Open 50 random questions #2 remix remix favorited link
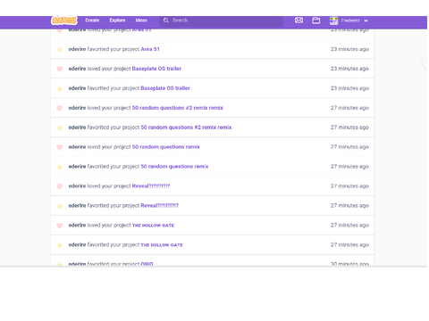The image size is (429, 321). tap(186, 128)
